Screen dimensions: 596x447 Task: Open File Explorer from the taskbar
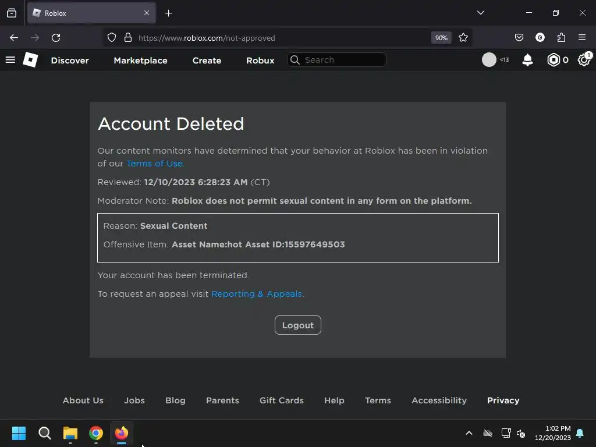point(70,433)
